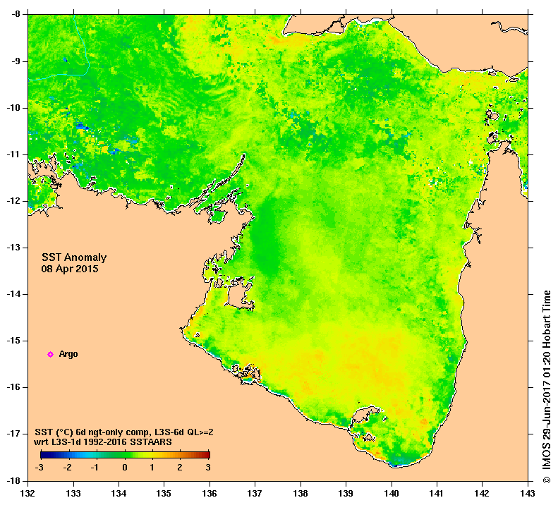This screenshot has height=505, width=558.
Task: Click the 'Argo' legend label
Action: coord(68,354)
